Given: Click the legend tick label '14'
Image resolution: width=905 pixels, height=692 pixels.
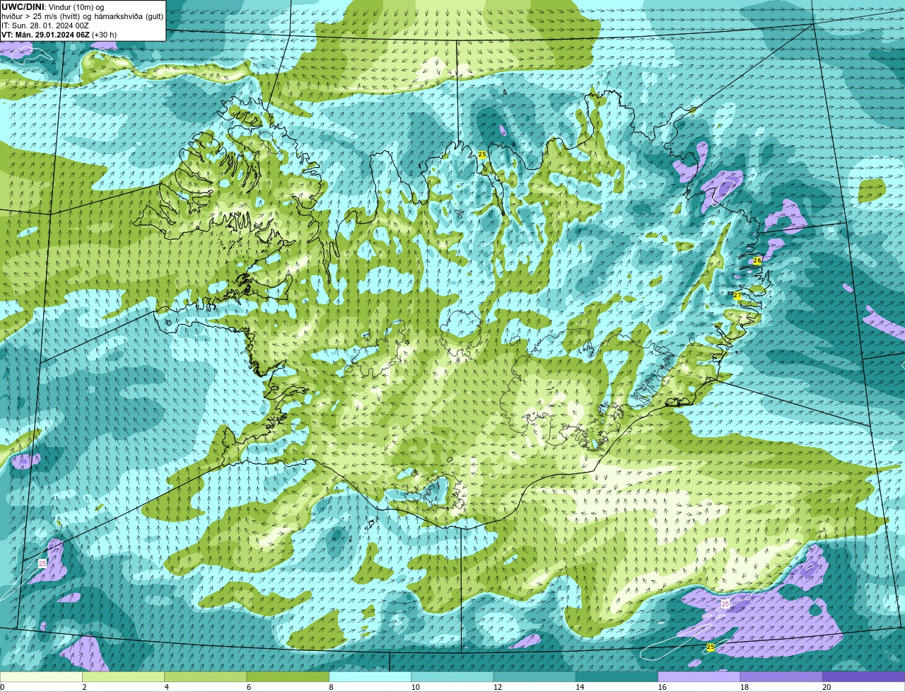Looking at the screenshot, I should [x=580, y=687].
